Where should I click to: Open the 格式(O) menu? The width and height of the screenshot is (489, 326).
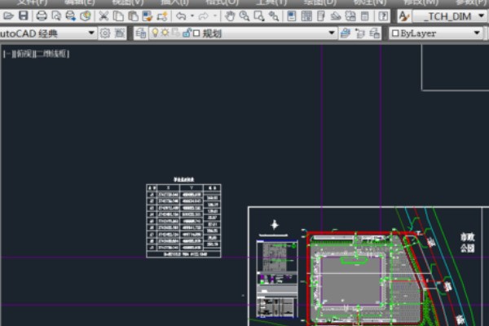click(221, 2)
